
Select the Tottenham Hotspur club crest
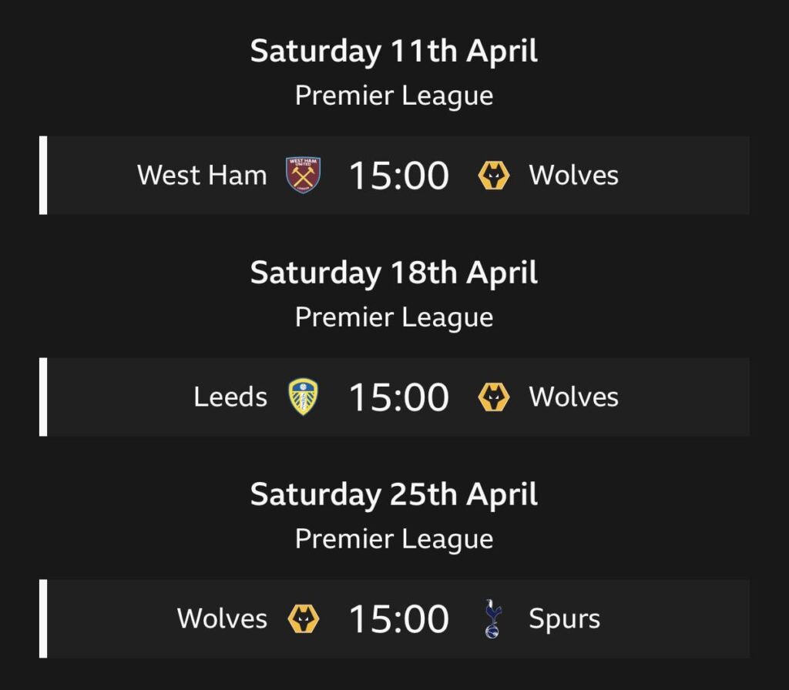coord(492,618)
